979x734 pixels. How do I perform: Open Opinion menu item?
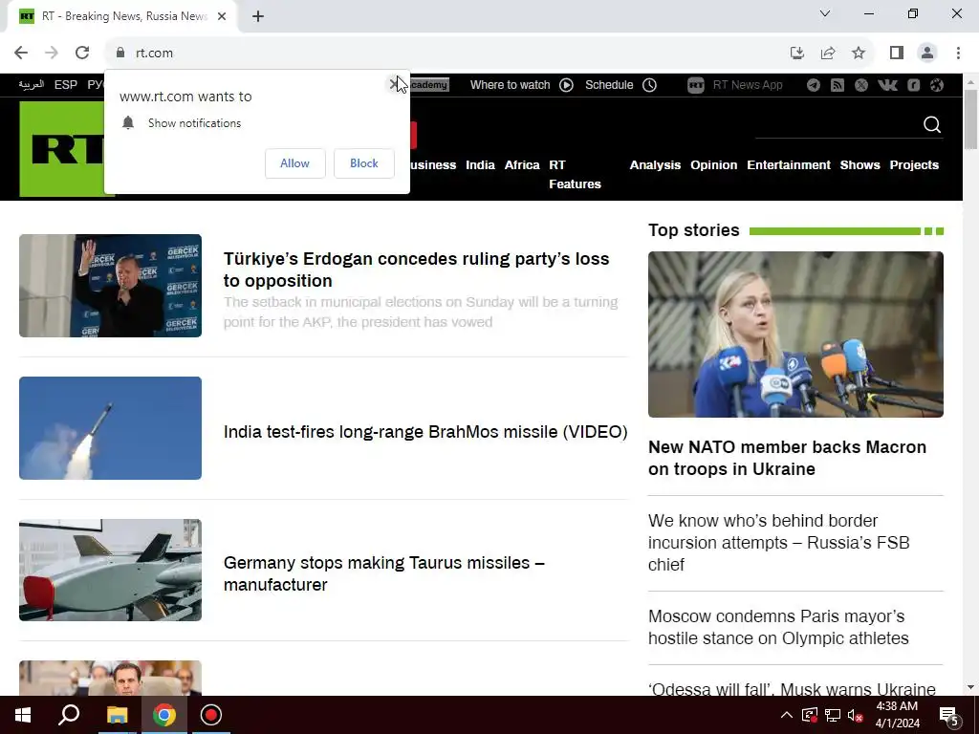pos(713,164)
